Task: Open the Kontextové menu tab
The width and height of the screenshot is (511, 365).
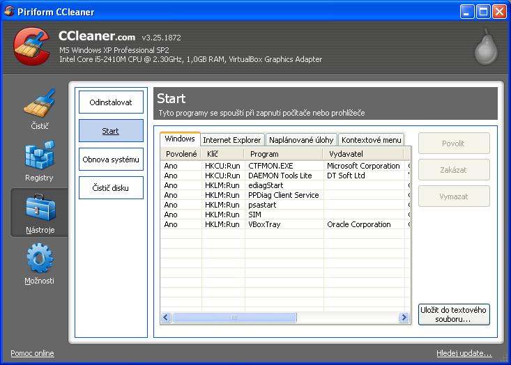Action: pos(371,140)
